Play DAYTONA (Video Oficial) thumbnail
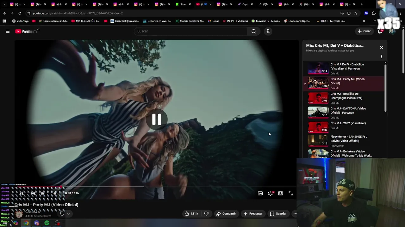The image size is (405, 227). coord(318,113)
